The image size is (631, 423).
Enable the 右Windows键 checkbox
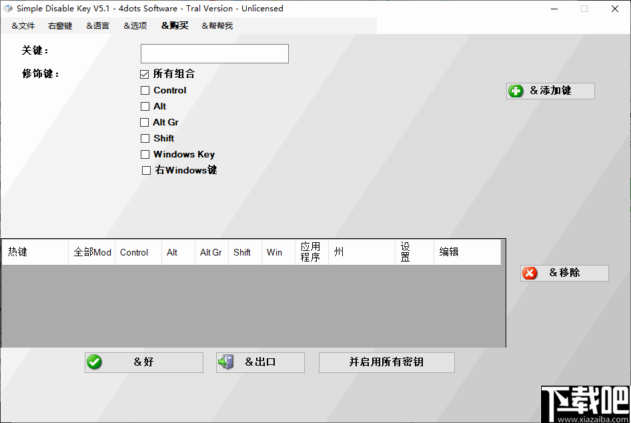click(x=146, y=170)
